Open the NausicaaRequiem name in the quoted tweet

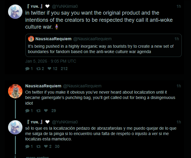(x=53, y=39)
